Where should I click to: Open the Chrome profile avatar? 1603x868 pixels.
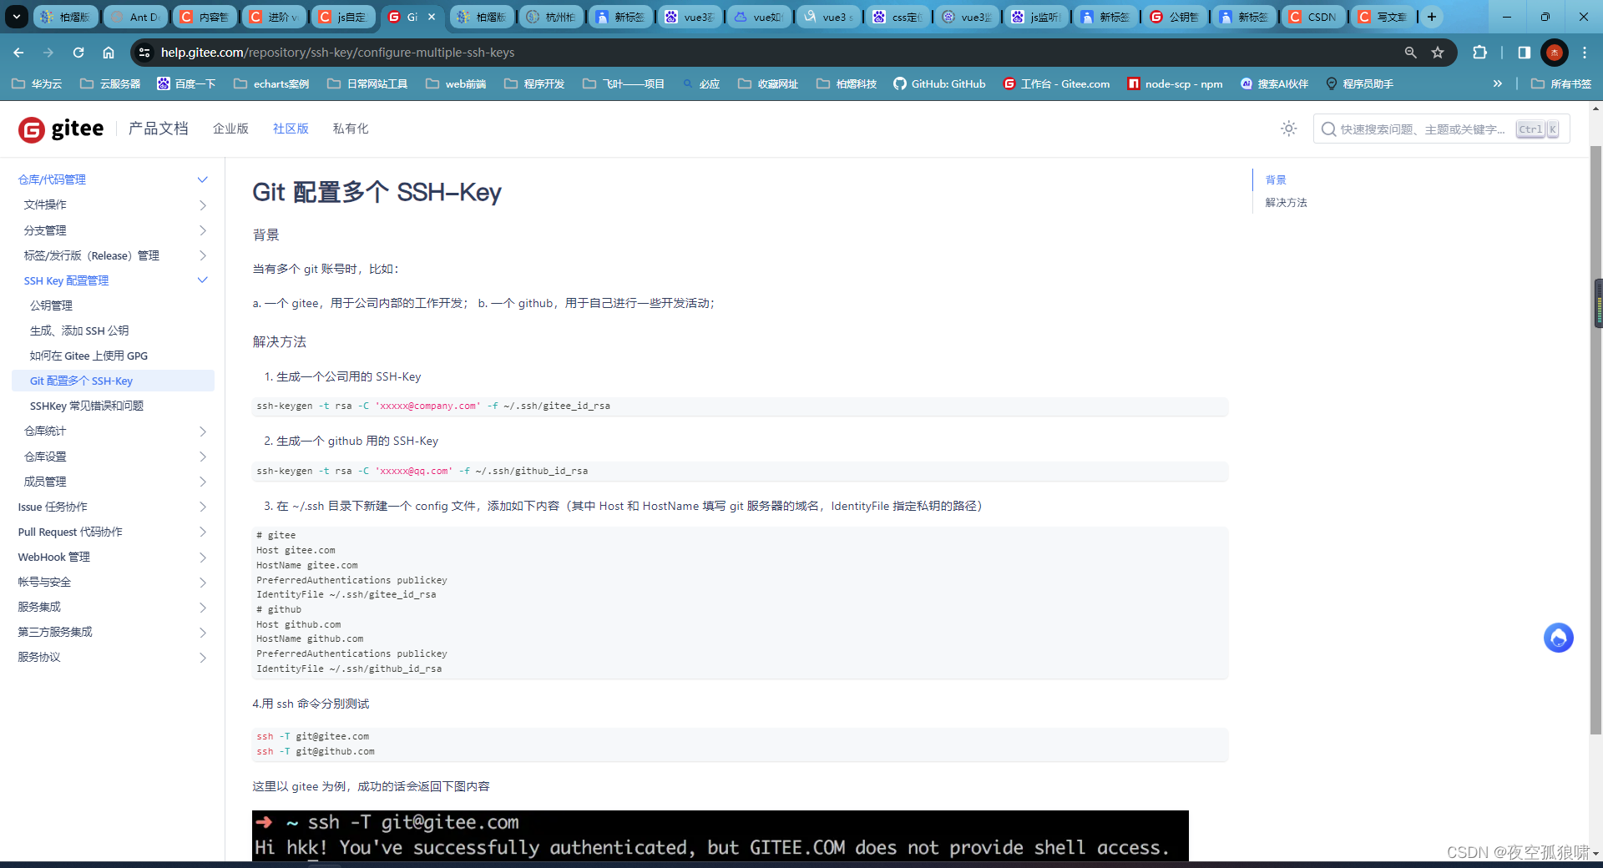pyautogui.click(x=1554, y=53)
